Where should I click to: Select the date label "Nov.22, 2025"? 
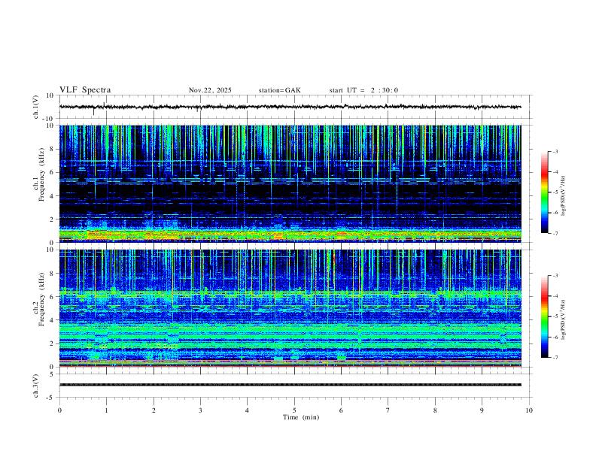tap(210, 90)
